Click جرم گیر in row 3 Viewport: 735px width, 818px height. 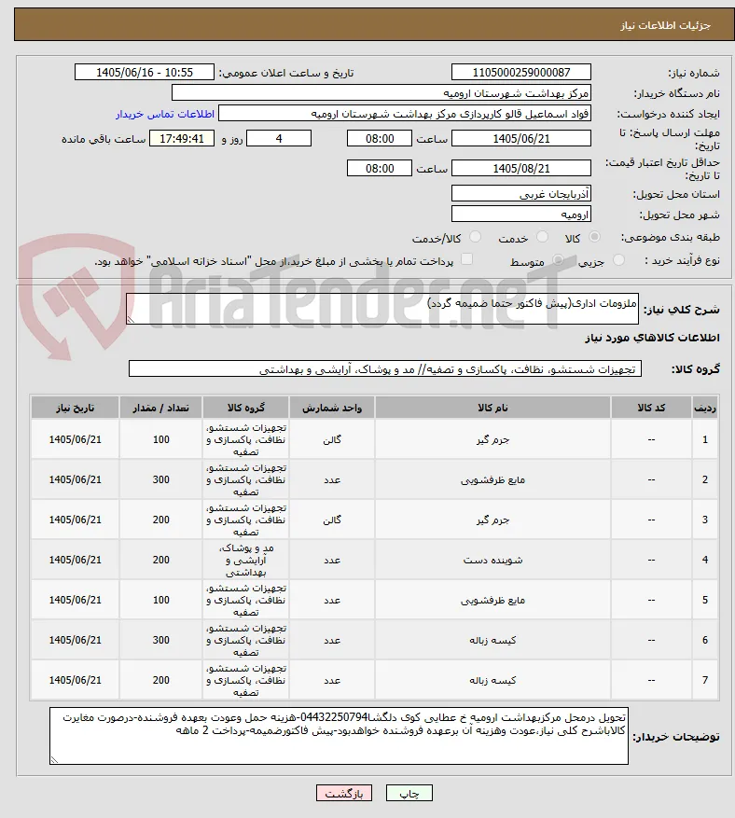coord(492,520)
